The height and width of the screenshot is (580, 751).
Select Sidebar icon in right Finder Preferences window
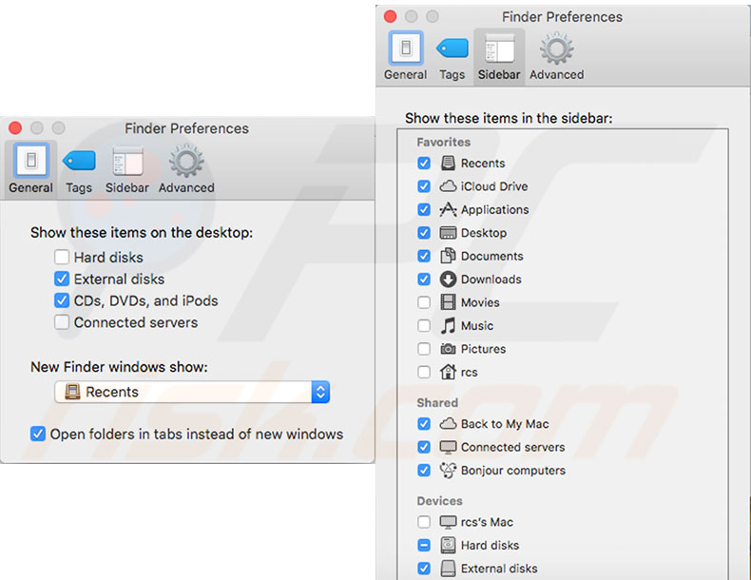click(499, 48)
